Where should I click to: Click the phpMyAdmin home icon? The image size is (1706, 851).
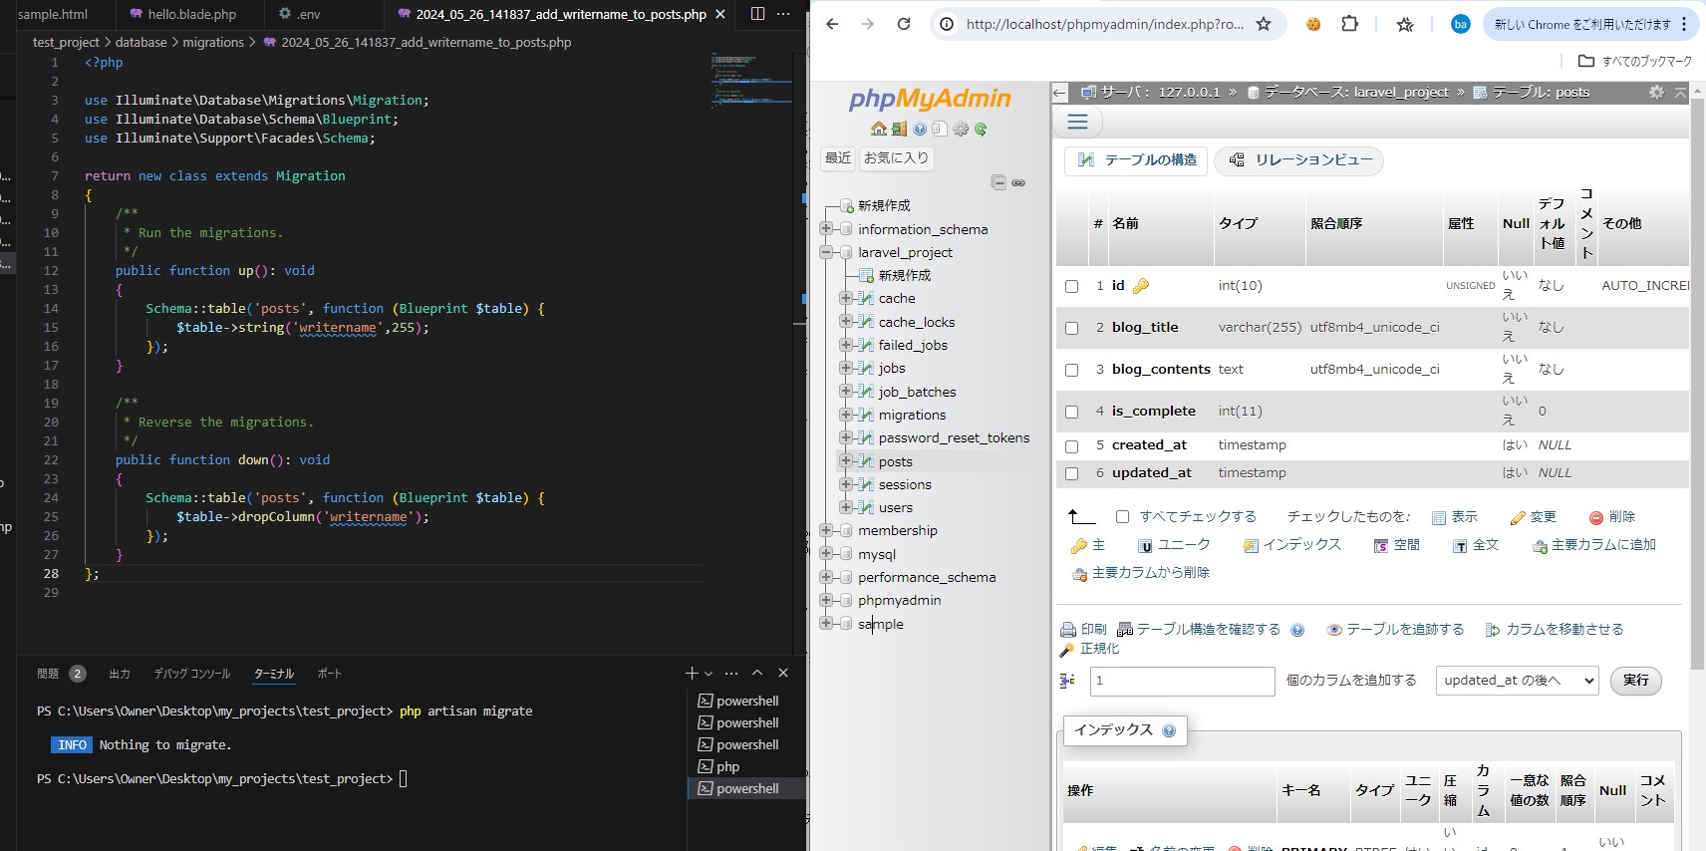[x=878, y=129]
